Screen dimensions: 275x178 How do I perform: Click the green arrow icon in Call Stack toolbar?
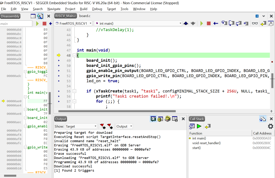pyautogui.click(x=199, y=126)
